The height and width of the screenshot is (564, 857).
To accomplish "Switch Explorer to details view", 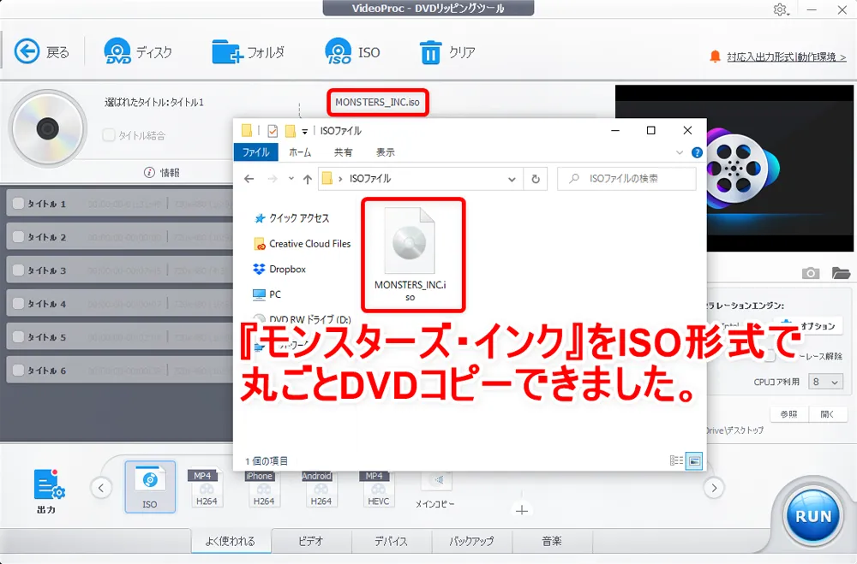I will (677, 460).
